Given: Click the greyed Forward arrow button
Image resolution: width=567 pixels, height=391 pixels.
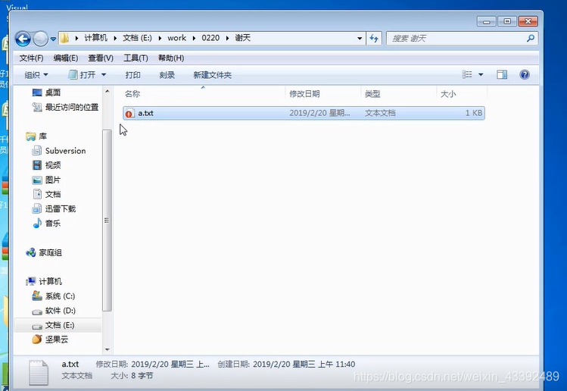Looking at the screenshot, I should coord(40,39).
